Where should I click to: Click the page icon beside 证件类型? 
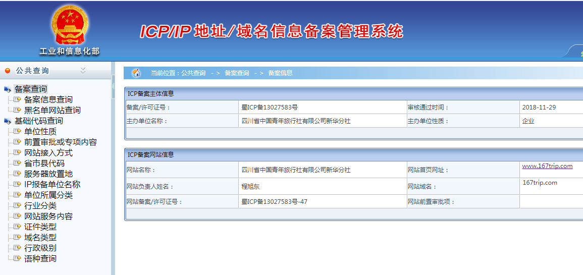click(17, 227)
